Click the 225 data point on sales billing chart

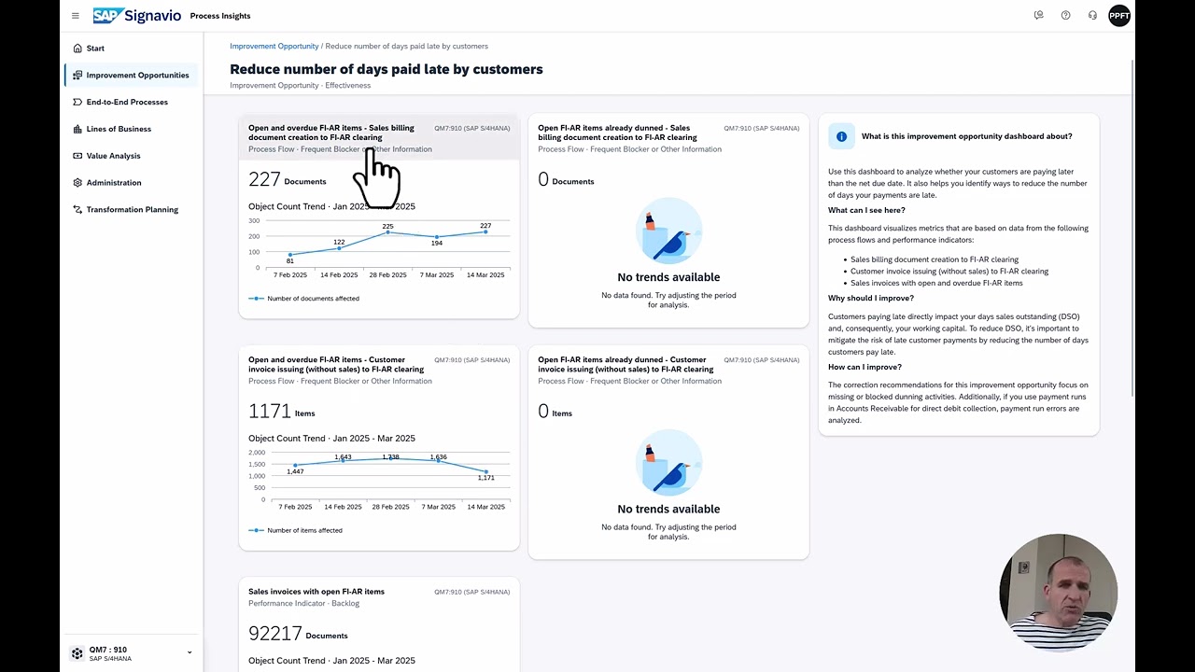click(x=388, y=232)
